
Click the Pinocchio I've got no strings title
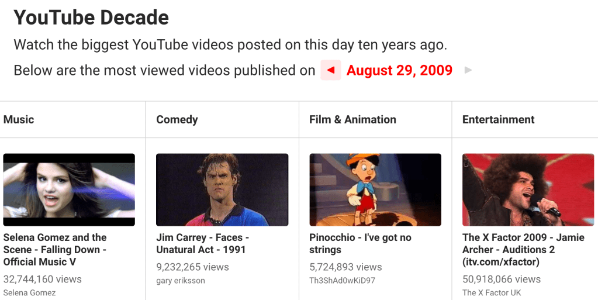(x=360, y=243)
